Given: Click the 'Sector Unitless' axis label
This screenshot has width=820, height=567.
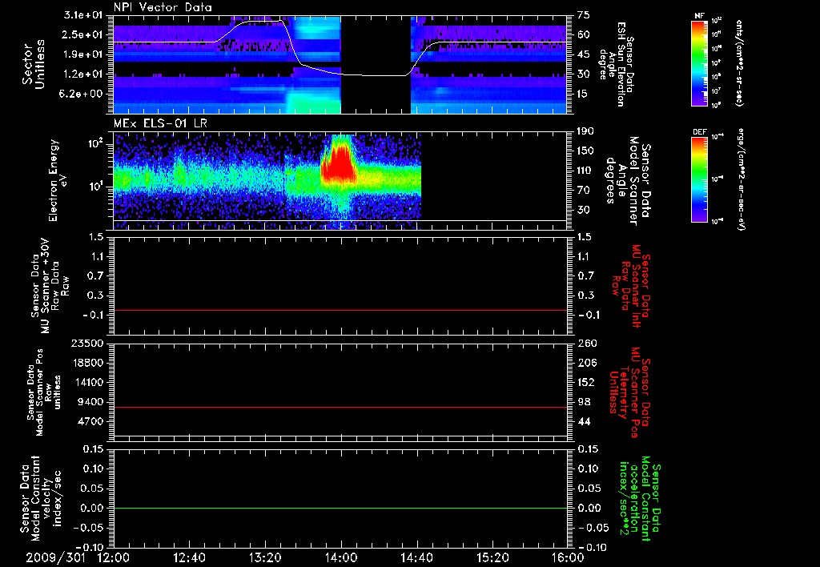Looking at the screenshot, I should click(x=34, y=64).
